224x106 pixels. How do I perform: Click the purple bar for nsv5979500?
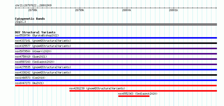116,54
